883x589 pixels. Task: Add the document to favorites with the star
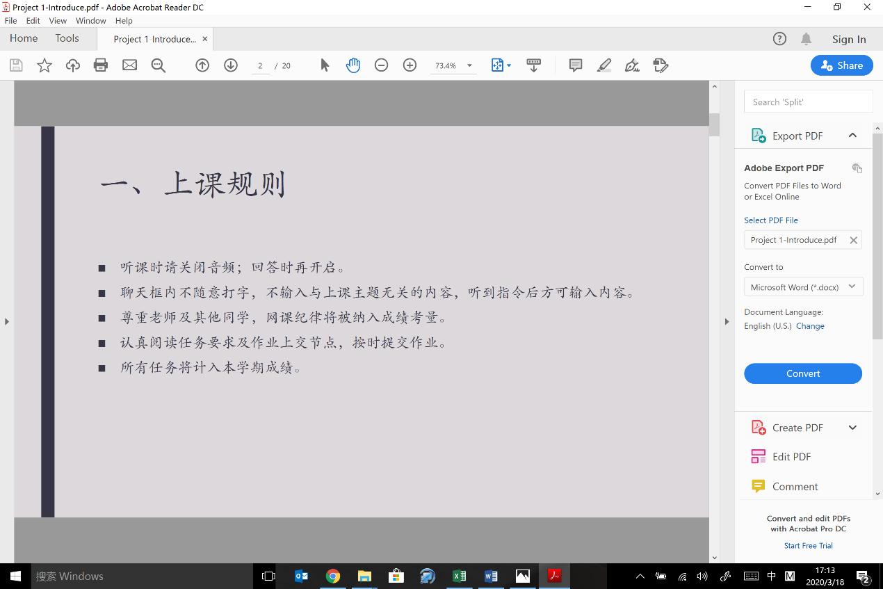coord(44,65)
